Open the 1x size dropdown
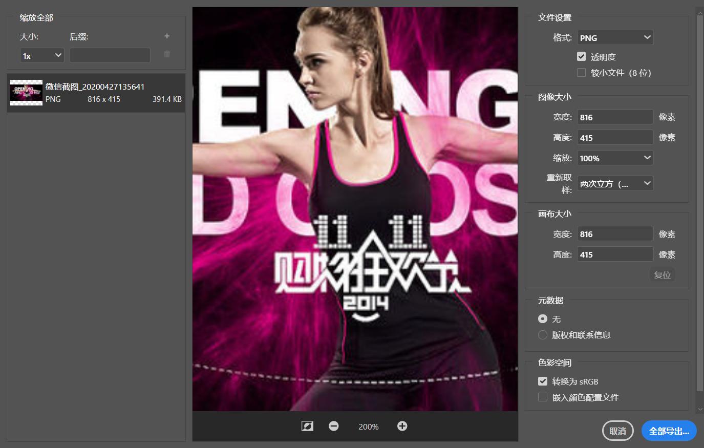This screenshot has width=704, height=448. [42, 55]
